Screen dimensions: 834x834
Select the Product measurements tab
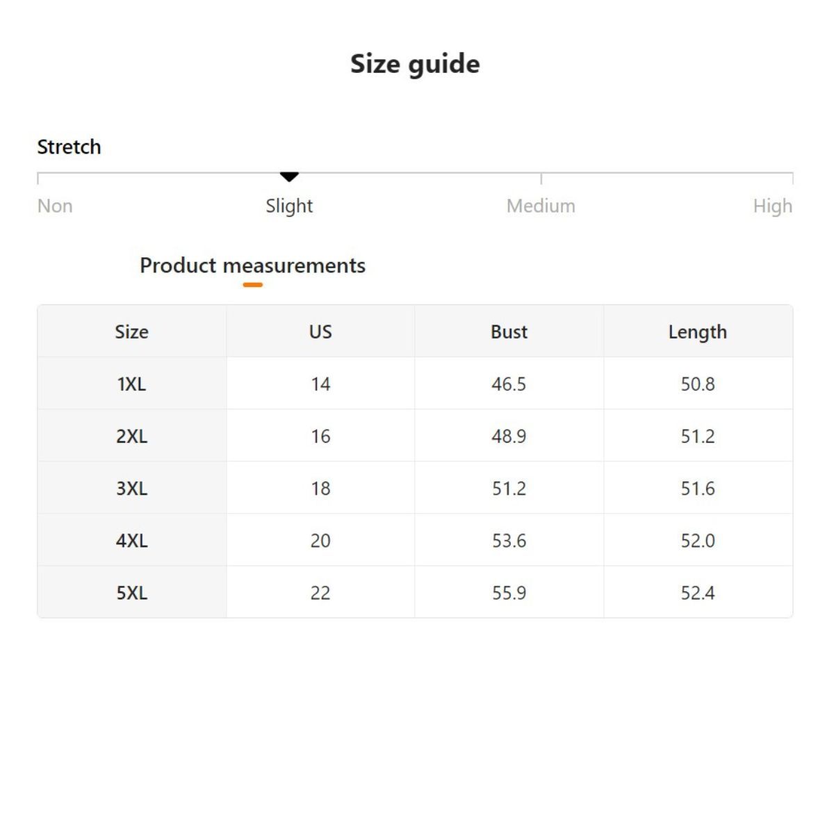tap(252, 265)
